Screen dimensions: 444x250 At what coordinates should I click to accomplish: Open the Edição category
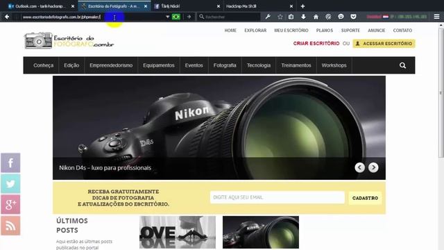[71, 65]
